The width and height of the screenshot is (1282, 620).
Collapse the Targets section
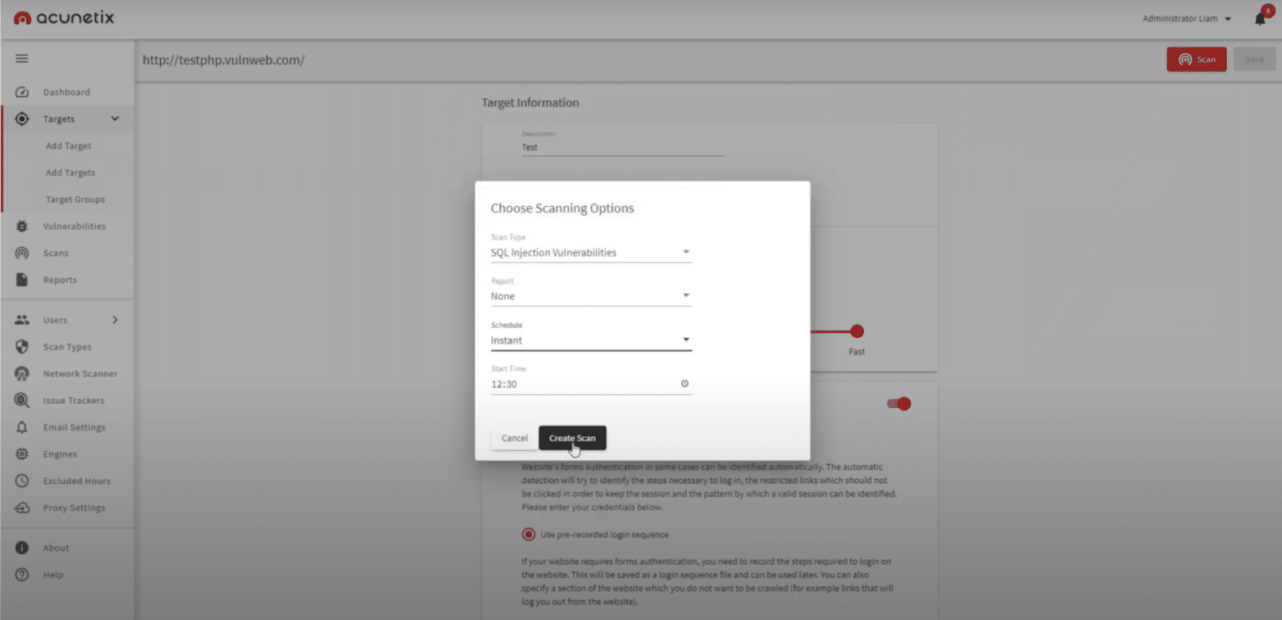click(115, 118)
